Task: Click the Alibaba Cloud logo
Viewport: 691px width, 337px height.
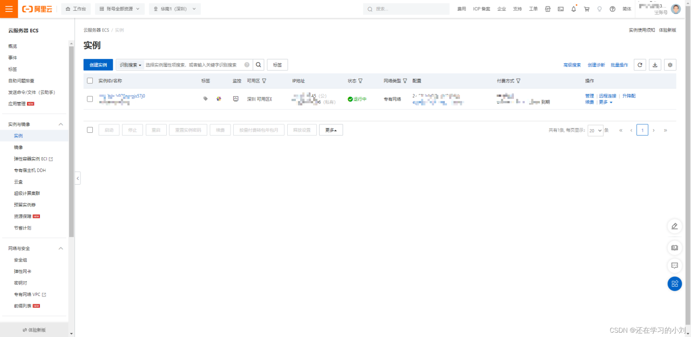Action: point(37,9)
